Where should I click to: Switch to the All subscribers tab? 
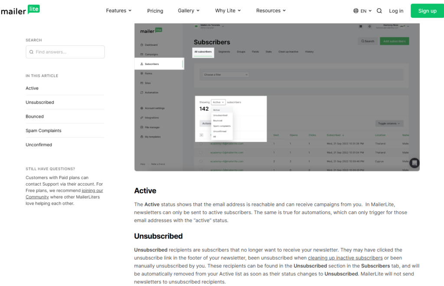[x=203, y=52]
